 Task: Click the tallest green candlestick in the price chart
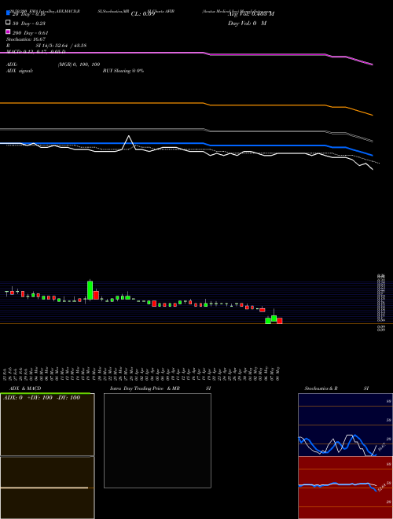coord(90,290)
